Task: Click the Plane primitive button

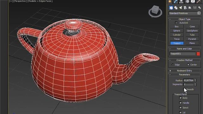Action: coord(192,43)
